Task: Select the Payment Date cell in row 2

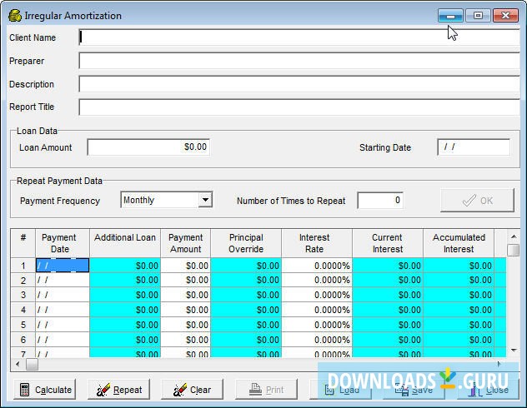Action: tap(63, 280)
